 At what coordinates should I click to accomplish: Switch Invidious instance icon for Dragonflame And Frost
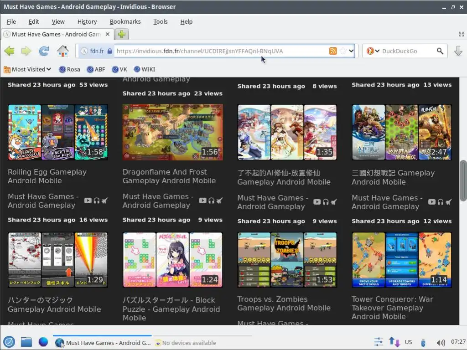[x=219, y=201]
